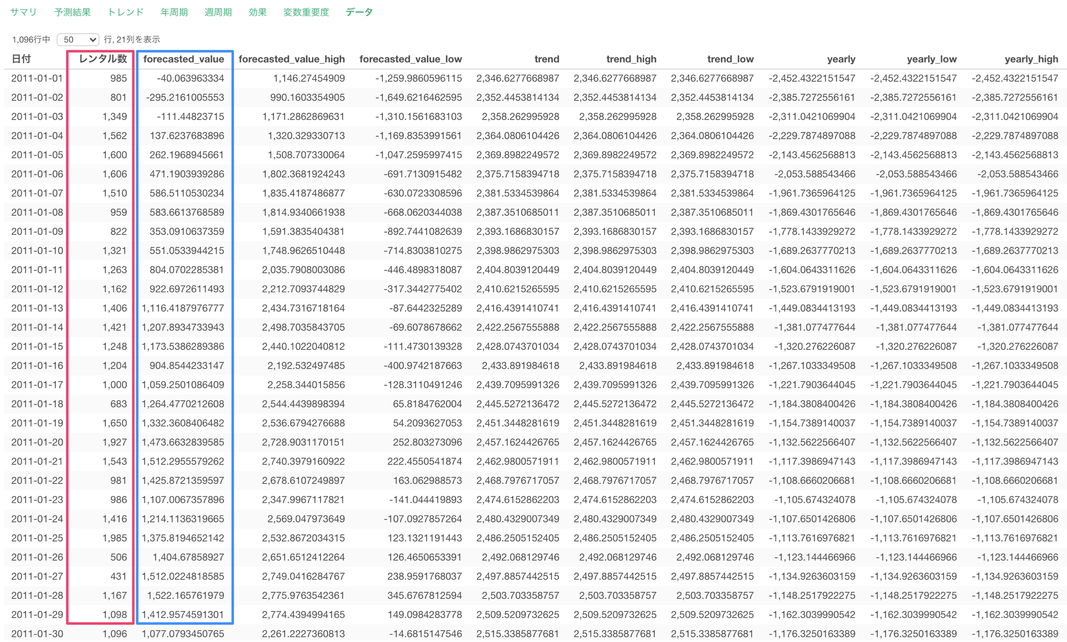The width and height of the screenshot is (1067, 642).
Task: Click the yearly column header
Action: 841,59
